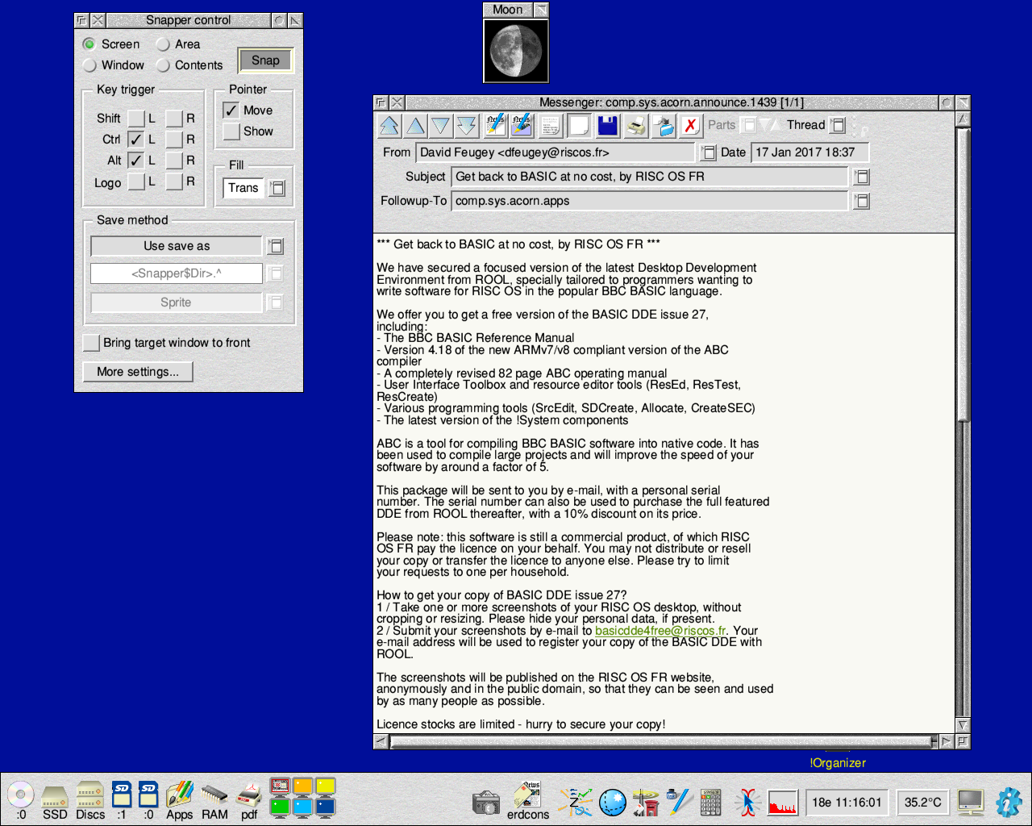The image size is (1032, 826).
Task: Open the calculator icon on iconbar
Action: pyautogui.click(x=711, y=803)
